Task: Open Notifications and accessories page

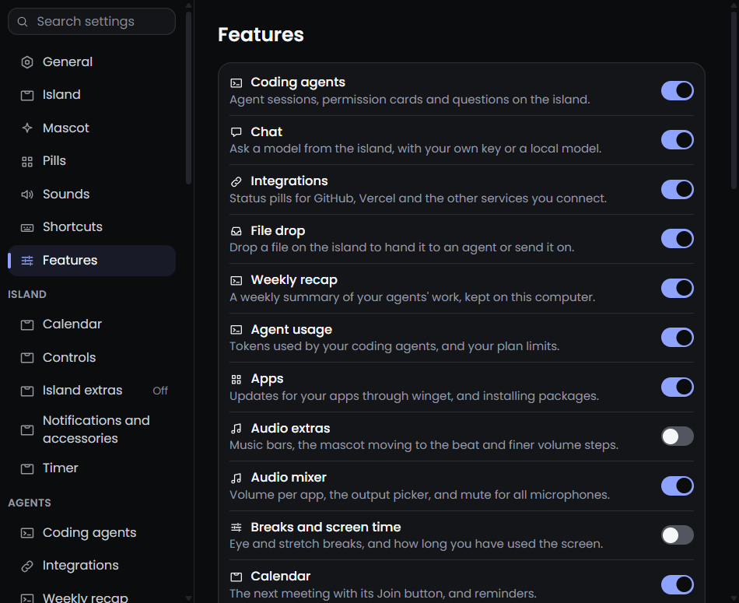Action: pyautogui.click(x=92, y=429)
